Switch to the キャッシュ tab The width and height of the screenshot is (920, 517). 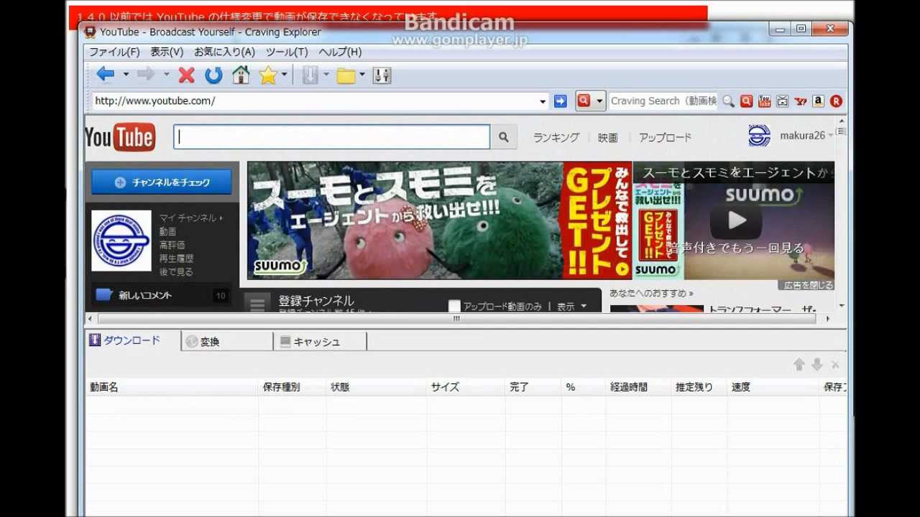(x=320, y=342)
